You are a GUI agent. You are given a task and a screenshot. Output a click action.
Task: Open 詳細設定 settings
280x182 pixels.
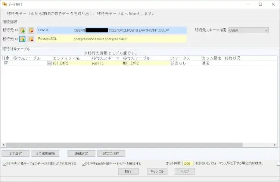pyautogui.click(x=81, y=153)
